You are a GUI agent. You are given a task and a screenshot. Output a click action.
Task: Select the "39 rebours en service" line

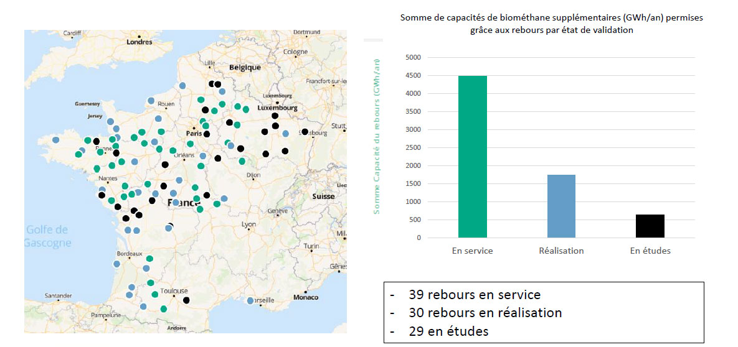[475, 295]
